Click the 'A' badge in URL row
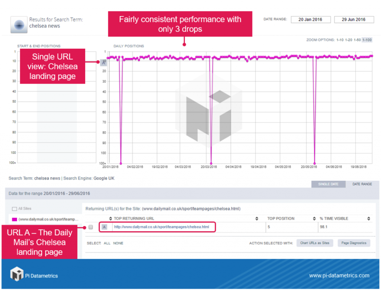The image size is (381, 290). (x=105, y=227)
